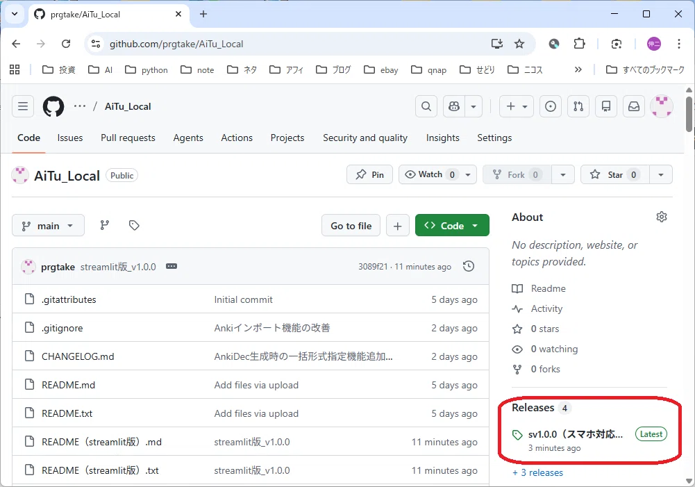Viewport: 695px width, 487px height.
Task: Open the .gitattributes file
Action: [x=69, y=299]
